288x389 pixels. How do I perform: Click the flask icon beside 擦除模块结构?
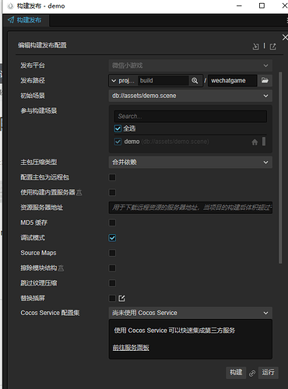pyautogui.click(x=61, y=268)
